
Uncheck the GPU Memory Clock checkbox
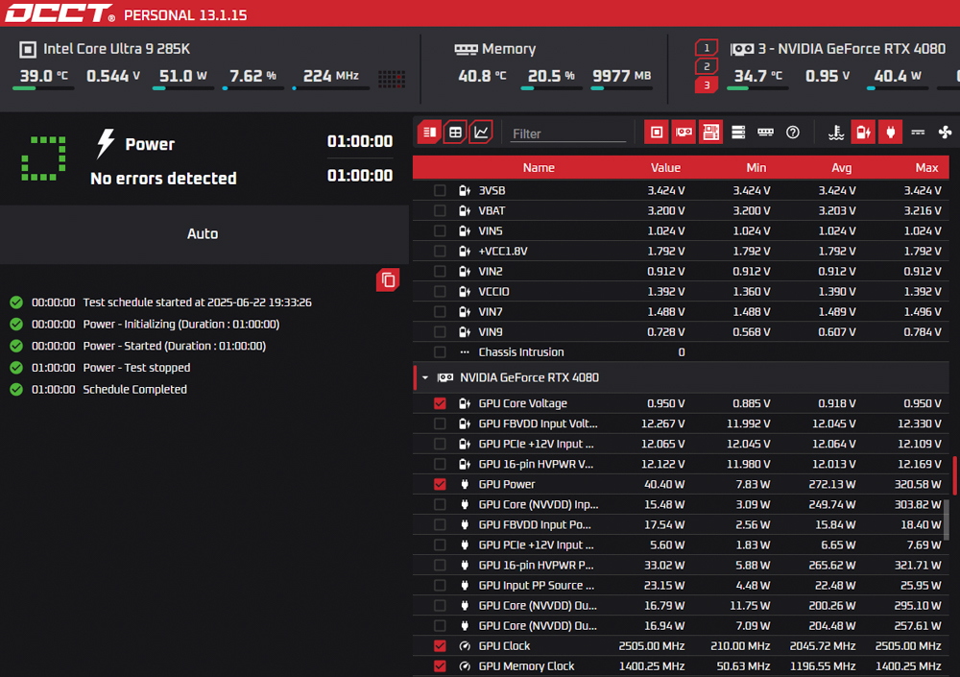click(x=440, y=666)
